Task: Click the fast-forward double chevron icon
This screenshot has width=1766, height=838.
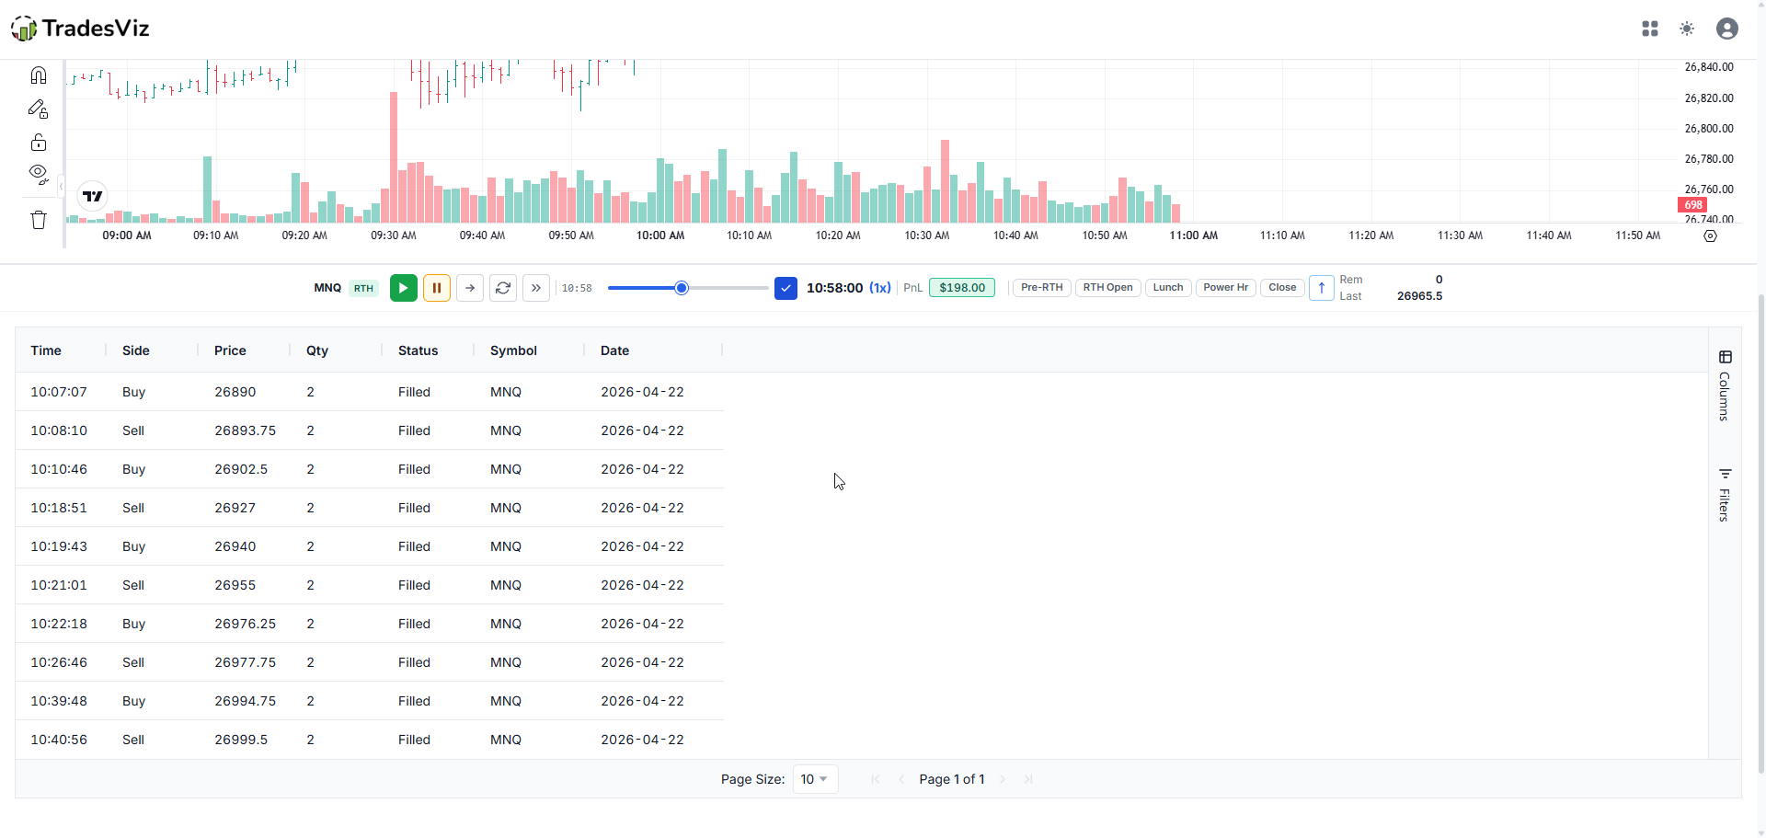Action: click(x=536, y=288)
